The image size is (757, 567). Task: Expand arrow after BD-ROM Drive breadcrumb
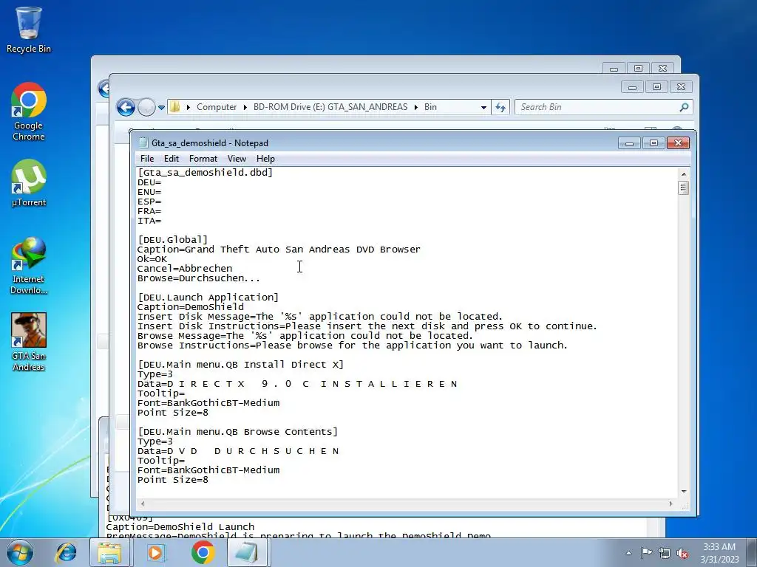[x=415, y=107]
